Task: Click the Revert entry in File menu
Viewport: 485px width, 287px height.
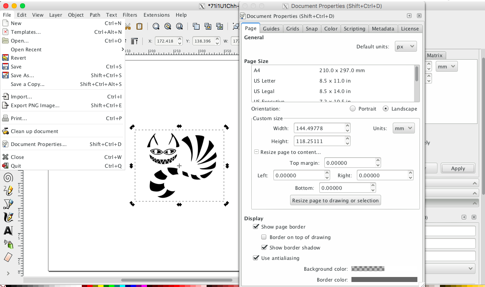Action: (x=63, y=58)
